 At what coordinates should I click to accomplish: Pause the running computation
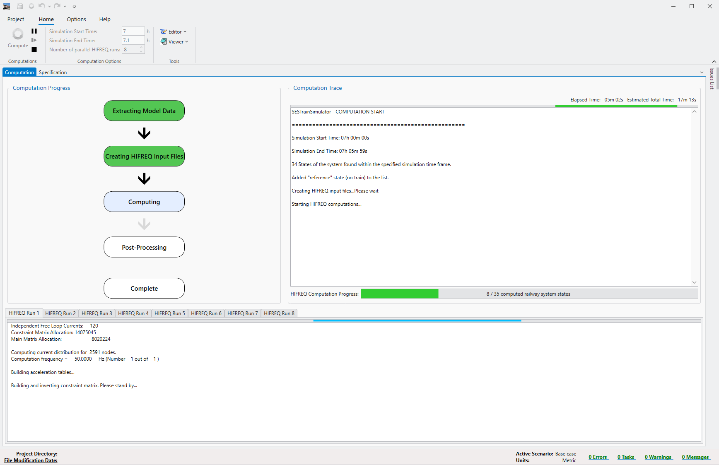coord(34,31)
